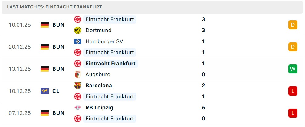Click the draw badge for Dortmund match
The height and width of the screenshot is (127, 305).
293,25
